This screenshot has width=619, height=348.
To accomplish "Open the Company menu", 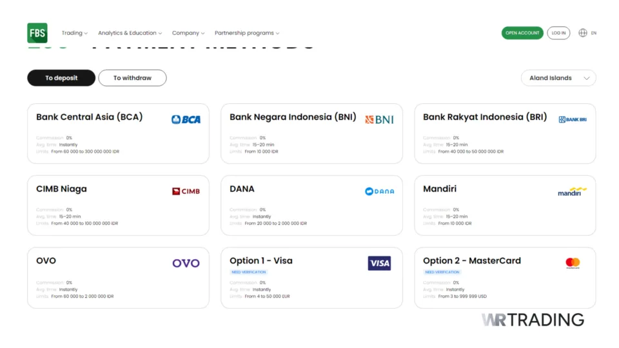I will (x=188, y=33).
